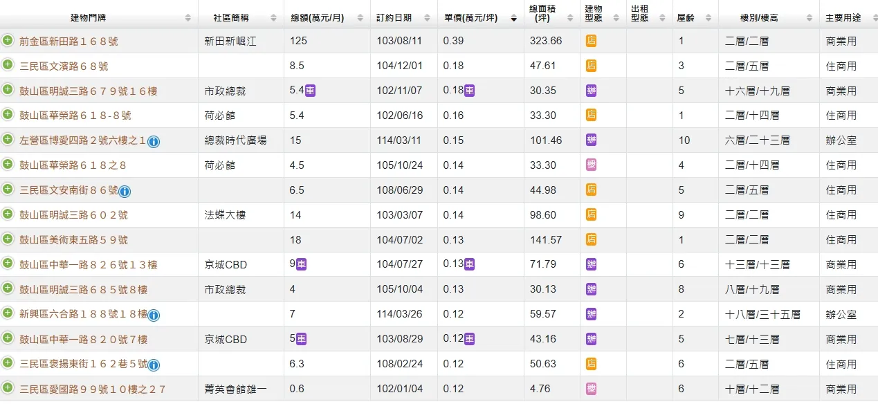
Task: Click info icon beside 左營區博愛四路2號六樓之1
Action: click(x=154, y=142)
